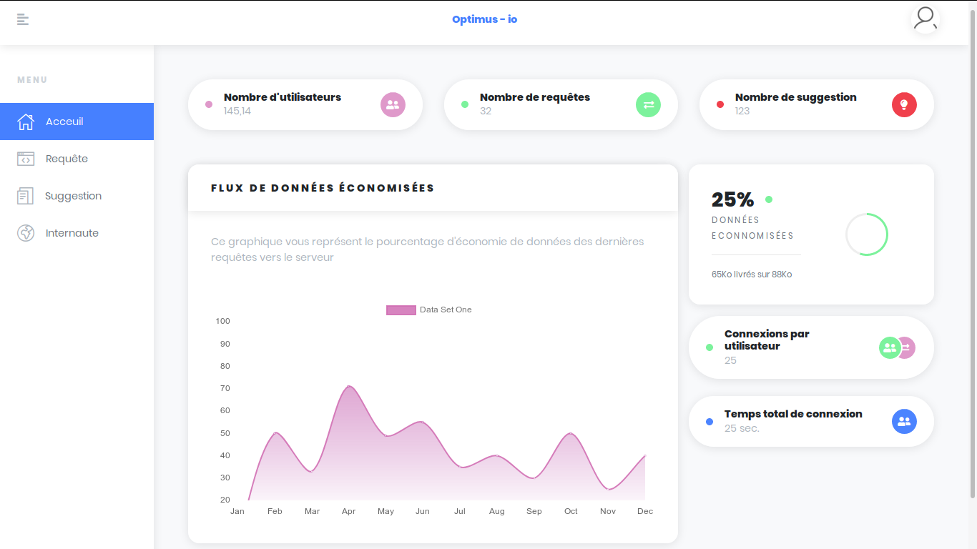Select the Nombre de requêtes card
Viewport: 977px width, 549px height.
[544, 104]
